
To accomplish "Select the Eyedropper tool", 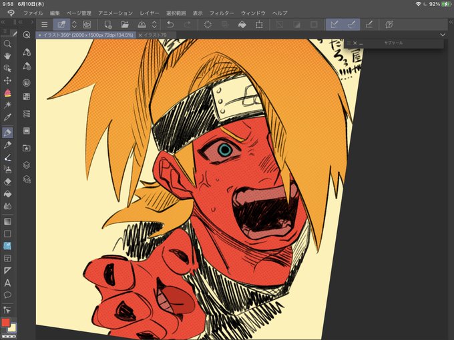I will coord(7,117).
